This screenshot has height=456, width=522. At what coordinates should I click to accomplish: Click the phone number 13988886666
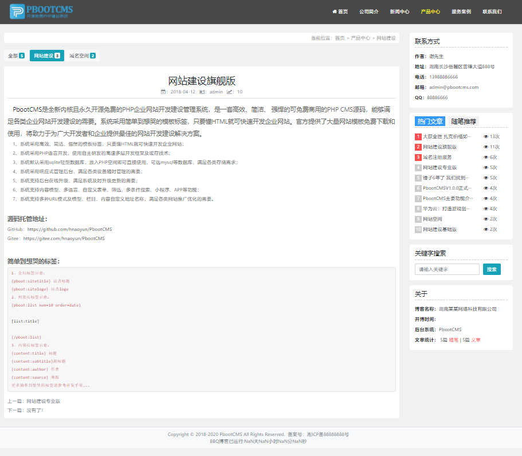pyautogui.click(x=443, y=77)
